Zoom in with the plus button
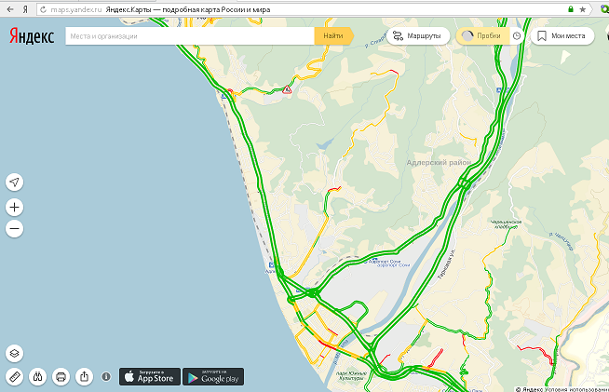The image size is (609, 392). 14,207
